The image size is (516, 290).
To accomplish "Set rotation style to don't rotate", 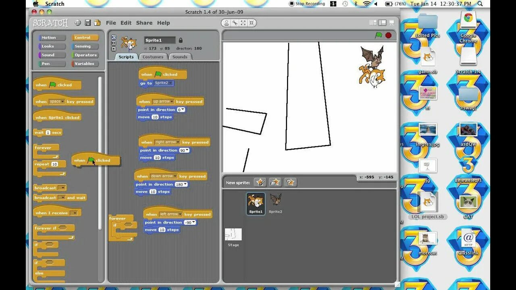I will [114, 49].
